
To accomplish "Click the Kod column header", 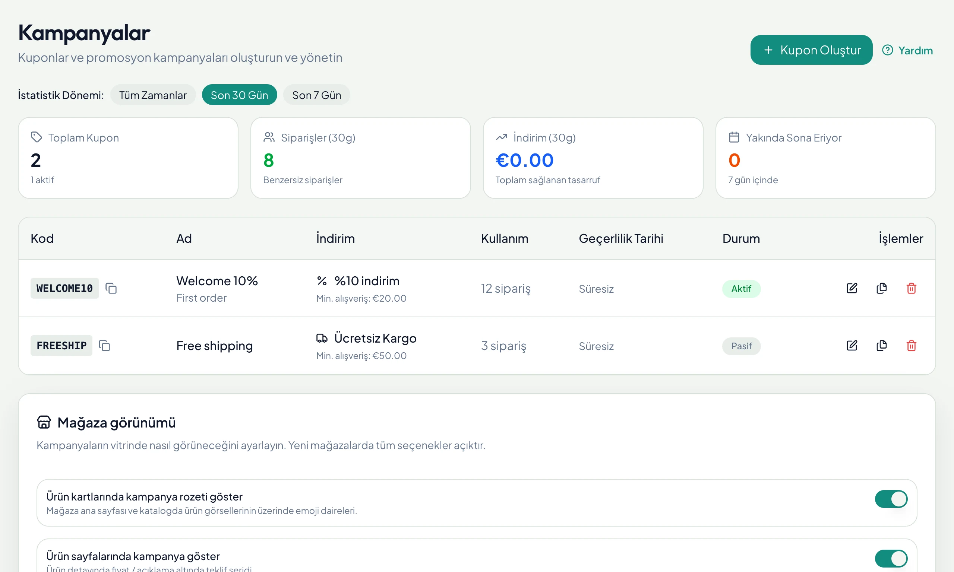I will click(x=42, y=239).
